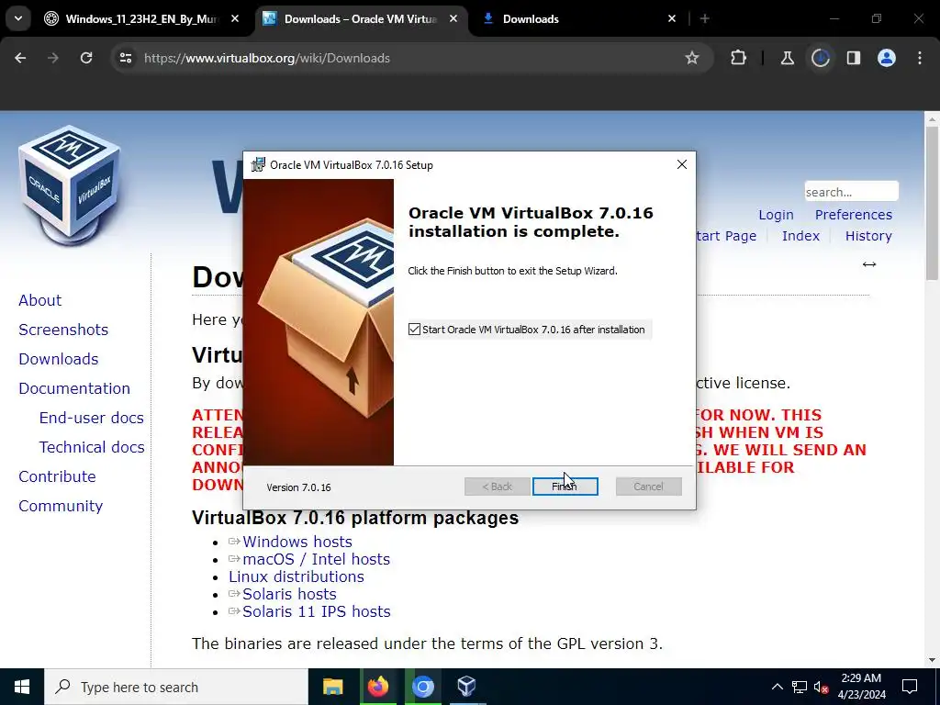Open Documentation in the sidebar

pos(74,388)
